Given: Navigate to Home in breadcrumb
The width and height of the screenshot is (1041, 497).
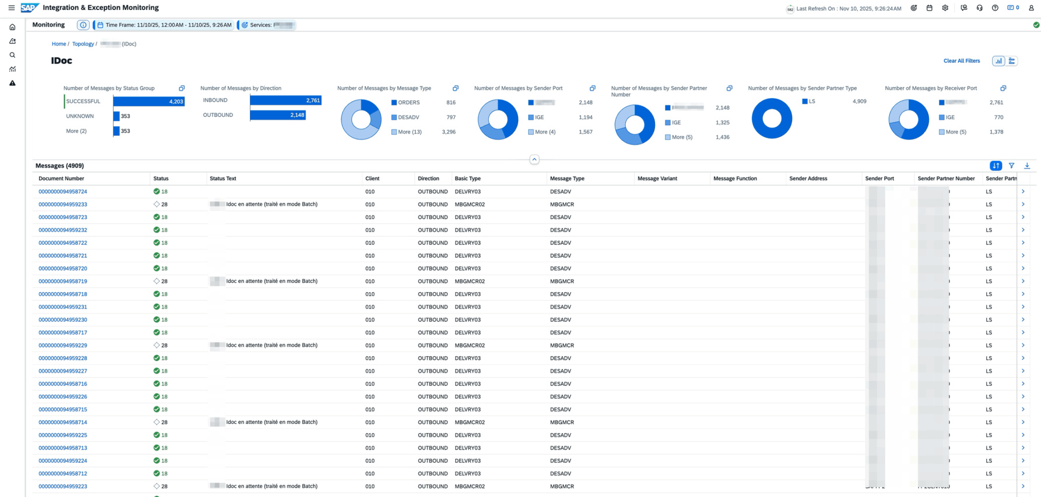Looking at the screenshot, I should [58, 44].
